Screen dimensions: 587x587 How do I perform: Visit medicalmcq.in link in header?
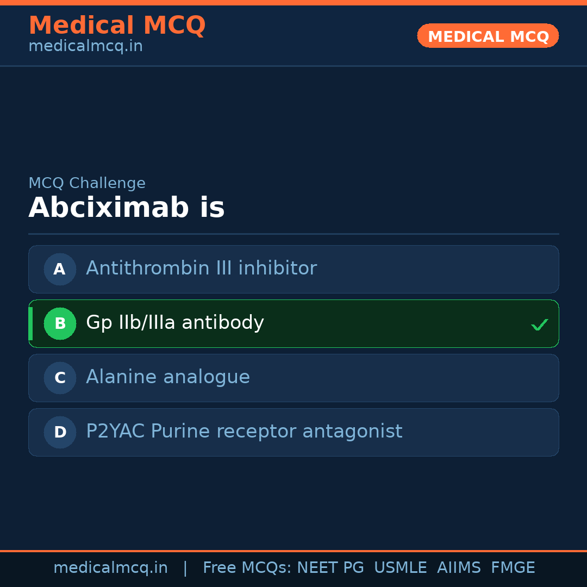click(x=85, y=46)
